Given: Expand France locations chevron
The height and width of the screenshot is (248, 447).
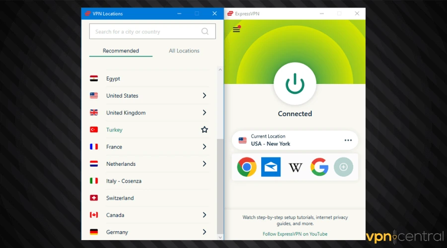Looking at the screenshot, I should (x=205, y=147).
